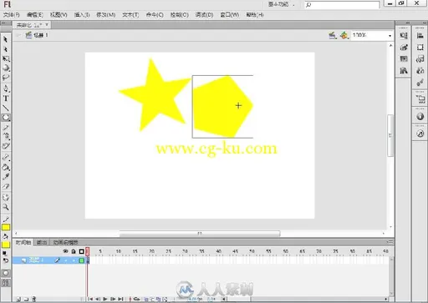Select the Free Transform tool

6,58
